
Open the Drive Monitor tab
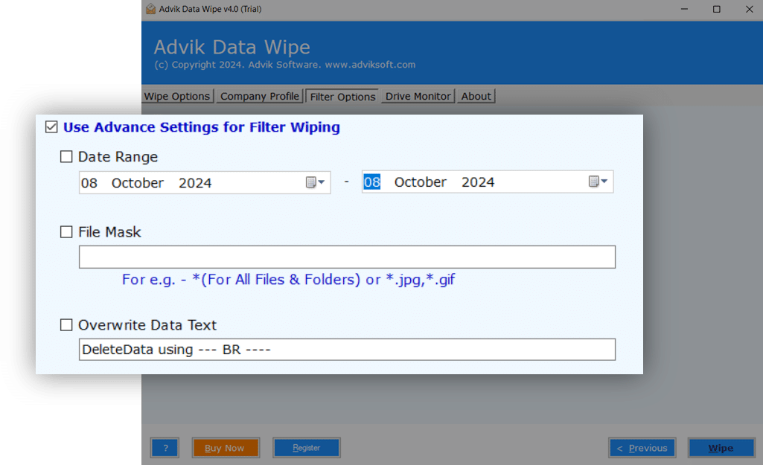(x=418, y=96)
